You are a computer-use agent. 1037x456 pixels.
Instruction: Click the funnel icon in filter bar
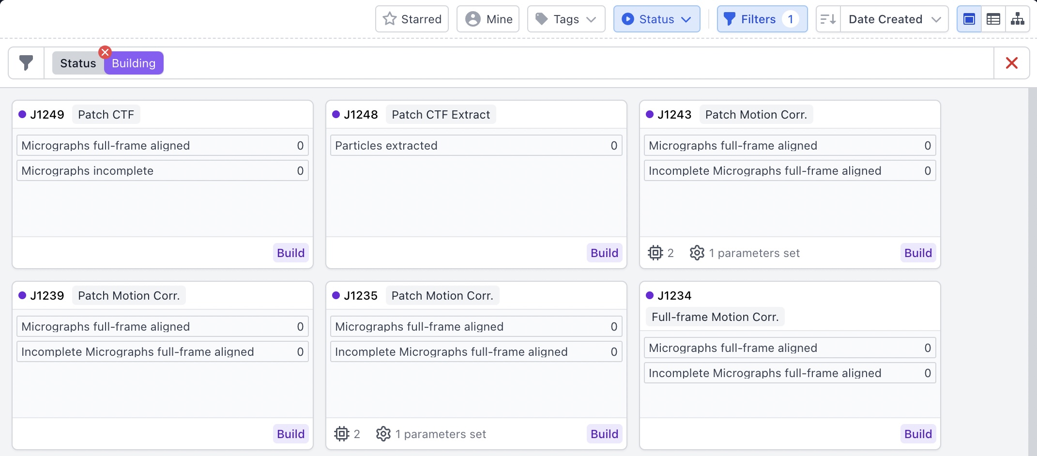click(26, 63)
